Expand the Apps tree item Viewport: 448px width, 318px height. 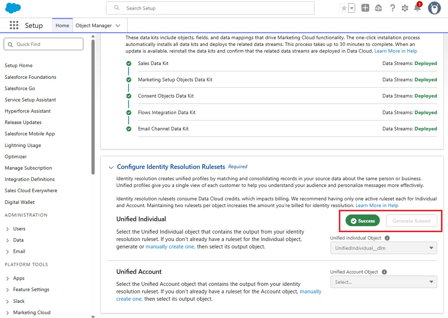click(7, 278)
